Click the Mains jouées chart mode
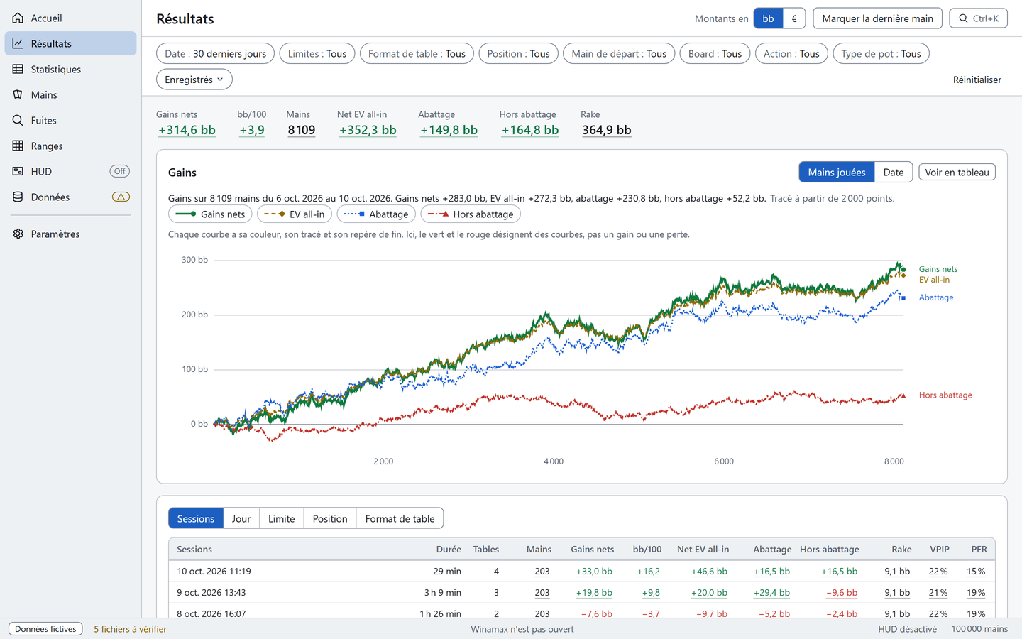Viewport: 1022px width, 639px height. (x=837, y=172)
